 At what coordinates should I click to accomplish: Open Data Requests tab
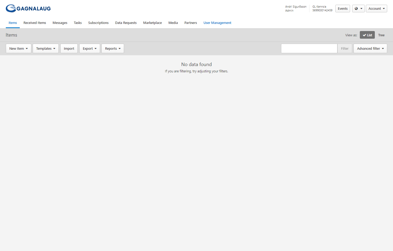[126, 23]
